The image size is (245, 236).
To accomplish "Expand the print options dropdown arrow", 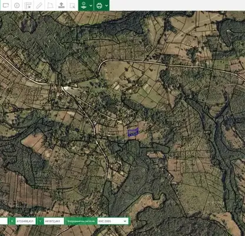I will (x=107, y=5).
